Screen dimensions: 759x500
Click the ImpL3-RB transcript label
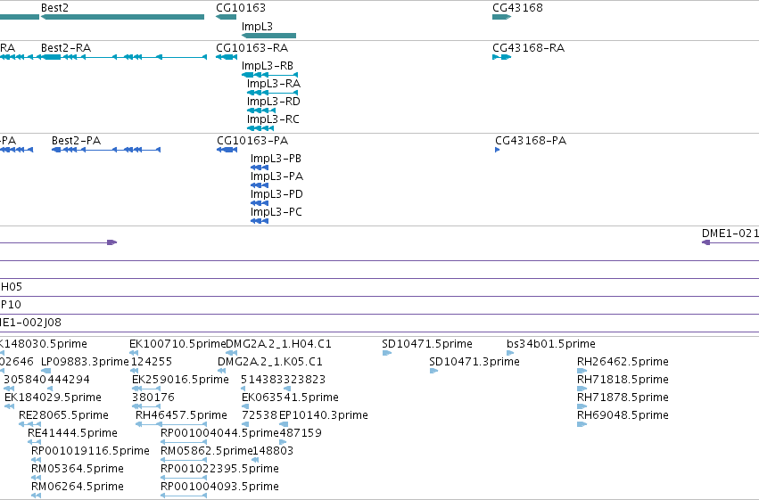pyautogui.click(x=268, y=66)
